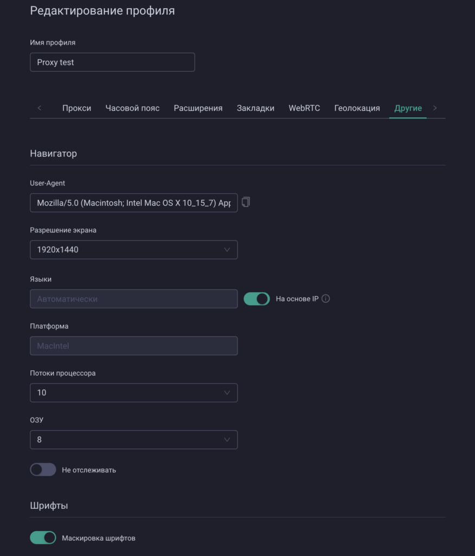The height and width of the screenshot is (556, 475).
Task: Open the WebRTC tab
Action: [x=306, y=108]
